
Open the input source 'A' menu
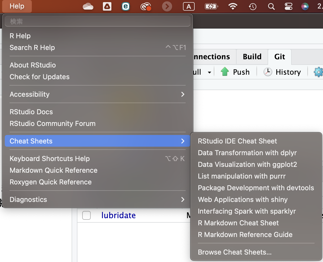189,6
